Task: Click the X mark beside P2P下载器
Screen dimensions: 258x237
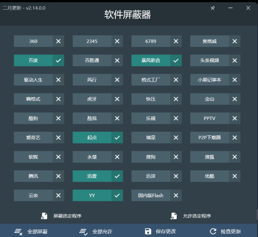Action: point(235,138)
